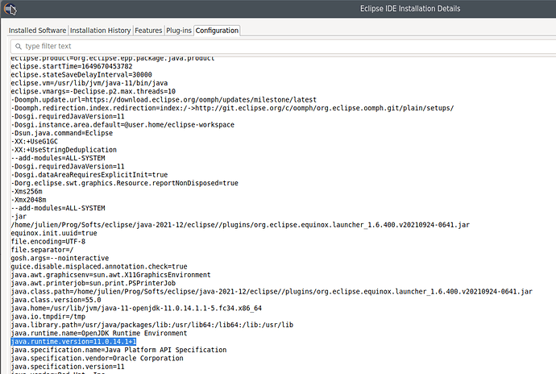This screenshot has height=374, width=556.
Task: Click the -XX:+UseStringDeduplication line
Action: coord(64,150)
